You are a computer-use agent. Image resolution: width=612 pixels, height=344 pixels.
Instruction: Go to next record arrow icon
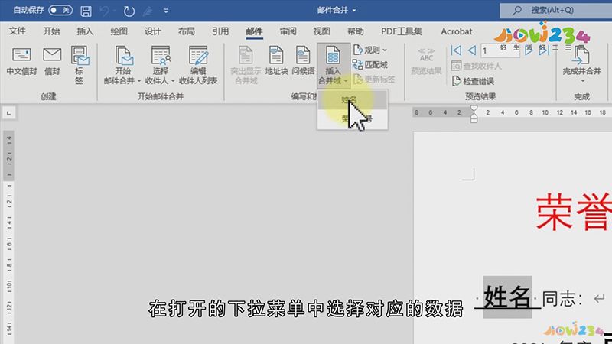tap(529, 50)
